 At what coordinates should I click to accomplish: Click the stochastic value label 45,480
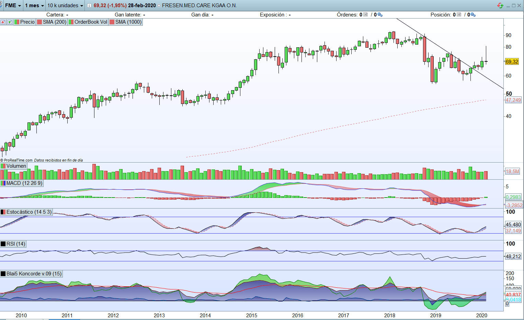[x=513, y=225]
